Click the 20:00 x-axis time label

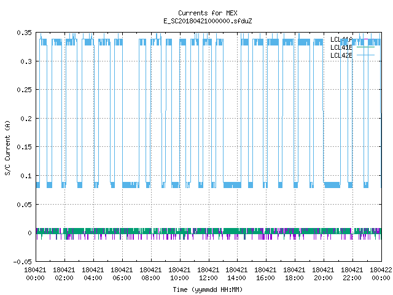pyautogui.click(x=323, y=278)
